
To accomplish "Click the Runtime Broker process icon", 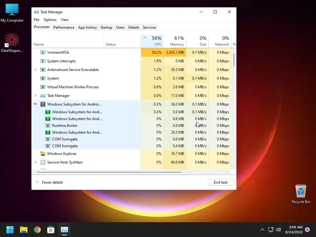I will 48,126.
